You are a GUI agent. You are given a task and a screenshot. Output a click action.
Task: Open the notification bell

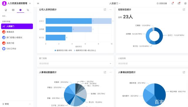172,3
